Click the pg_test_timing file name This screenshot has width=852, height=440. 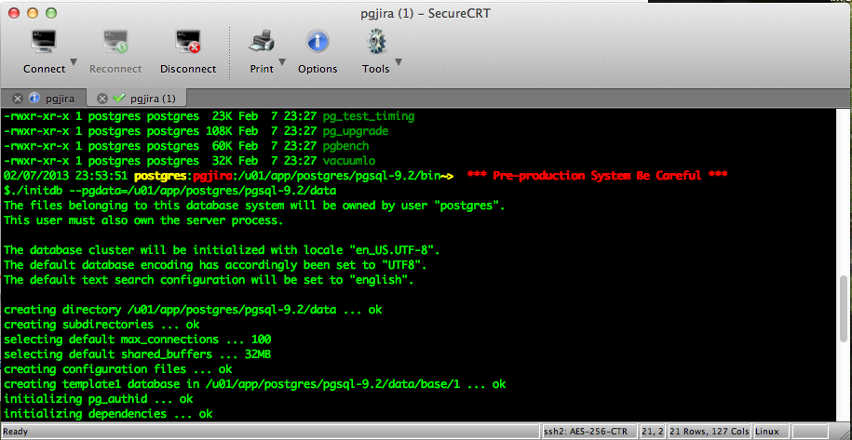[369, 116]
